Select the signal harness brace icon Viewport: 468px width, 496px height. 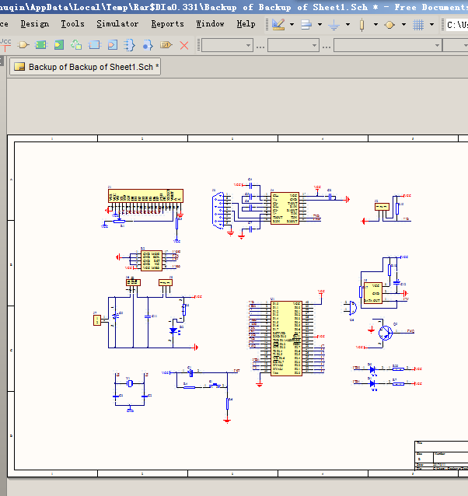click(x=129, y=45)
